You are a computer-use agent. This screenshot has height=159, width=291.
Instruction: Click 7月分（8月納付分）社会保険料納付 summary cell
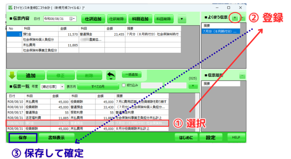[153, 34]
